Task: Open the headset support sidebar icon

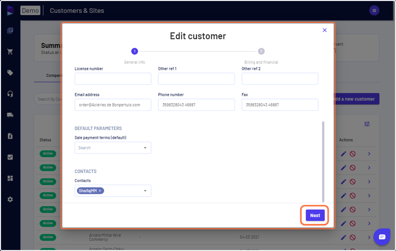Action: (x=10, y=94)
